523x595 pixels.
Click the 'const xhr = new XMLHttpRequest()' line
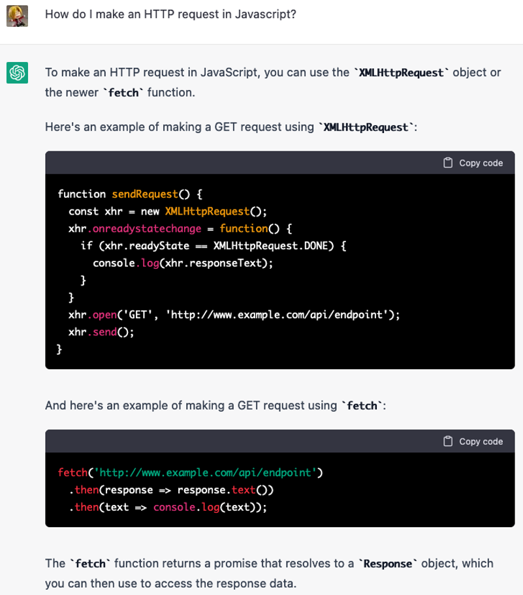click(x=168, y=211)
